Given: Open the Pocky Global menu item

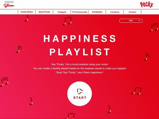Looking at the screenshot, I should 27,12.
